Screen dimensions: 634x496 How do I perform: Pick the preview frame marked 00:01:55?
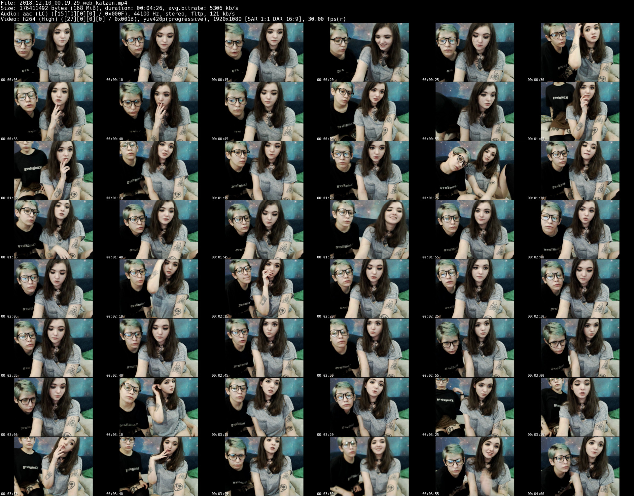click(475, 230)
